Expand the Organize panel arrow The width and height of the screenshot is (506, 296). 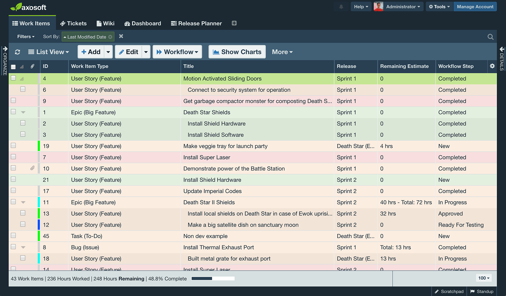[5, 49]
